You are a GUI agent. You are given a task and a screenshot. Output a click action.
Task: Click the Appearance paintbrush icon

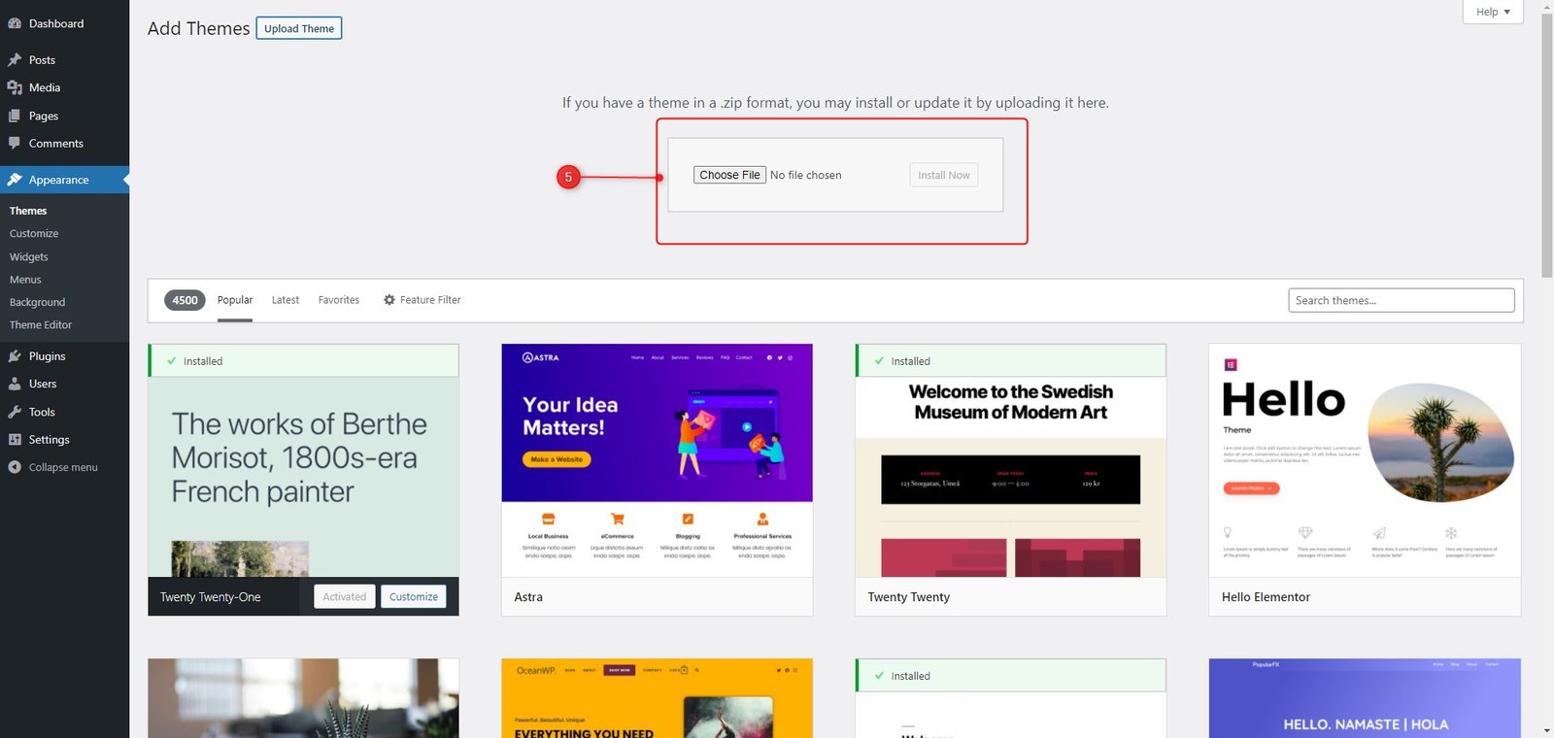tap(15, 180)
